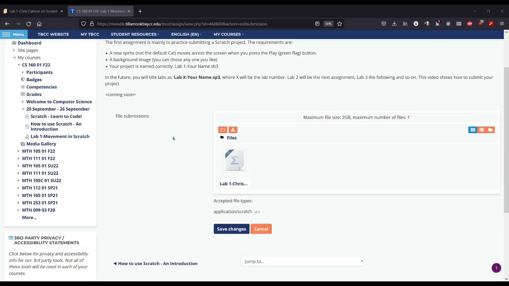This screenshot has height=286, width=509.
Task: Close the CS 160 01 F22 browser tab
Action: point(129,11)
